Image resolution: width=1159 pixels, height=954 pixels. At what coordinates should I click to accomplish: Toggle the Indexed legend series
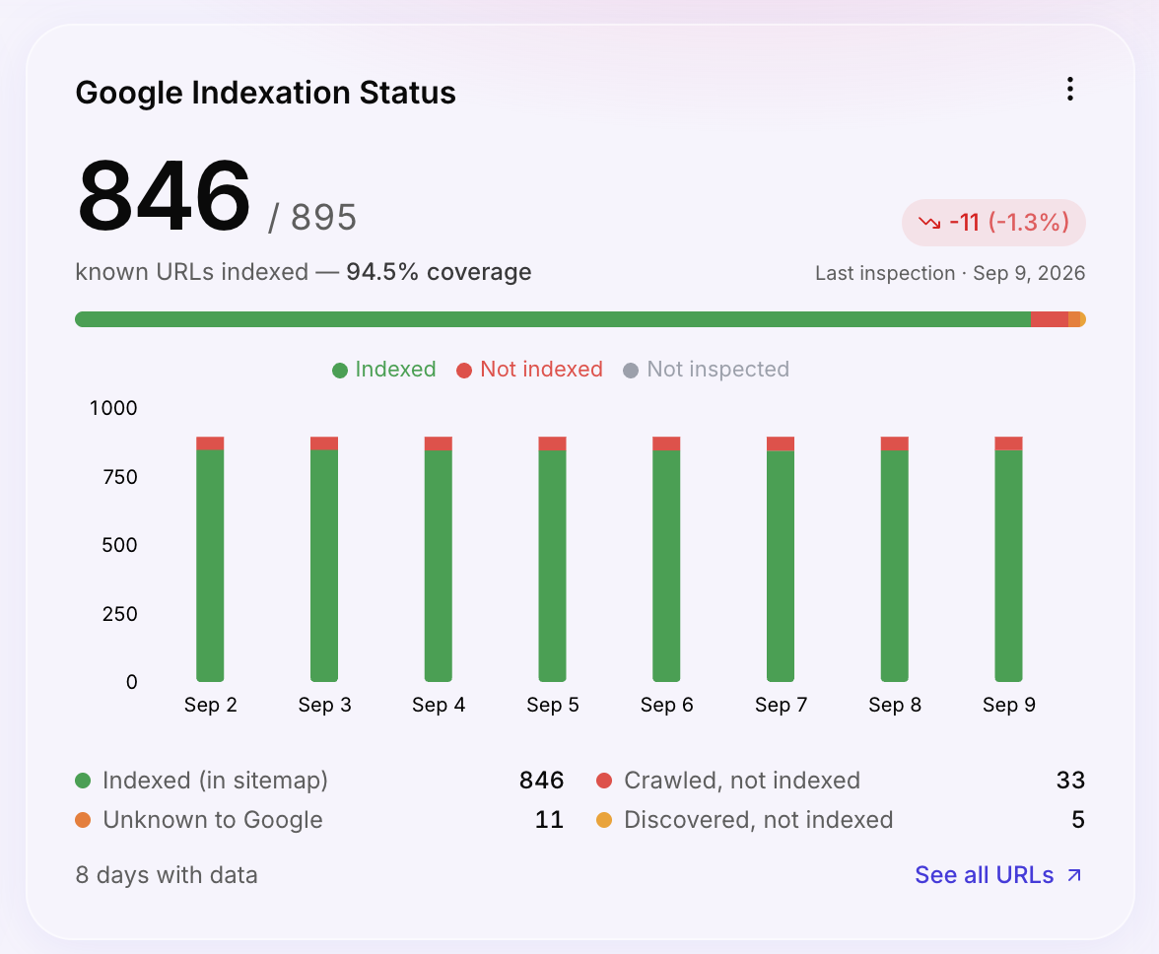[x=384, y=370]
